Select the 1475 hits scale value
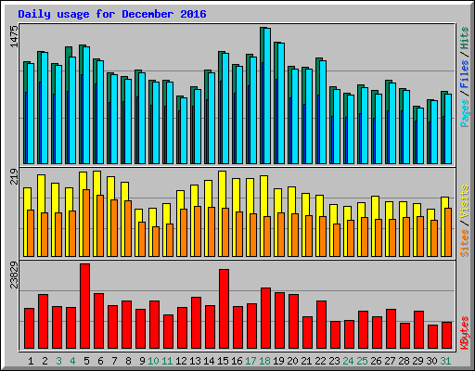The image size is (475, 371). [x=14, y=36]
